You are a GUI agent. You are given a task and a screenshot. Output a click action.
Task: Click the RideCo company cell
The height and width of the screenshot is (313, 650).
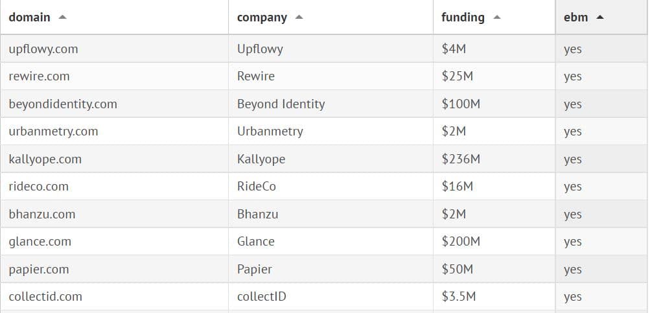click(x=256, y=187)
